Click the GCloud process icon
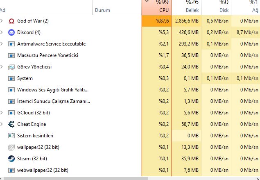260x180 pixels. (11, 113)
